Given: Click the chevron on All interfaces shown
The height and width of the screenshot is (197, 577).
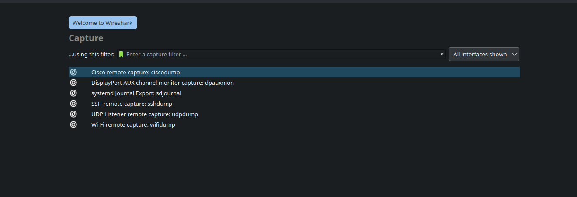Looking at the screenshot, I should 514,55.
